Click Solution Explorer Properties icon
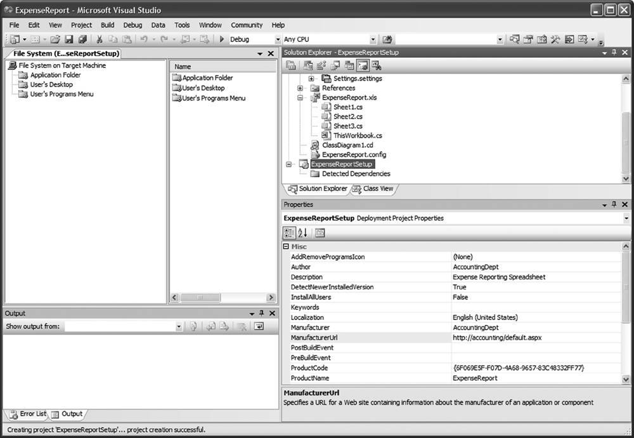Viewport: 634px width, 438px height. click(x=291, y=65)
